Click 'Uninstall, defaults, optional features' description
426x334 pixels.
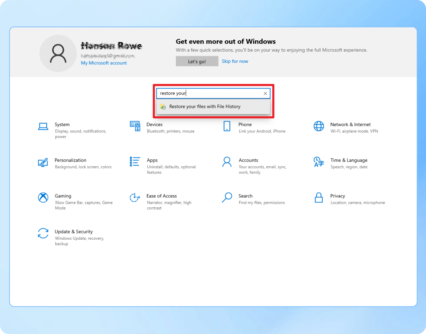click(x=171, y=170)
